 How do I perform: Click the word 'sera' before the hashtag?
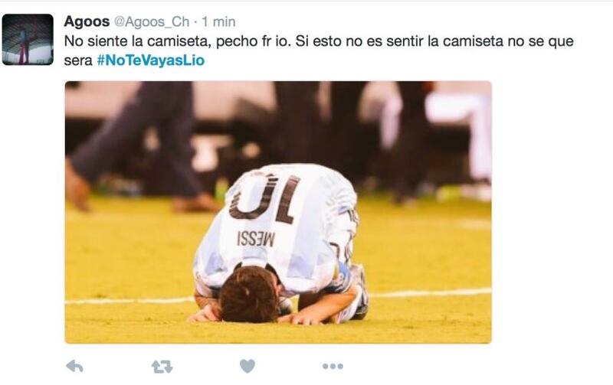click(78, 61)
